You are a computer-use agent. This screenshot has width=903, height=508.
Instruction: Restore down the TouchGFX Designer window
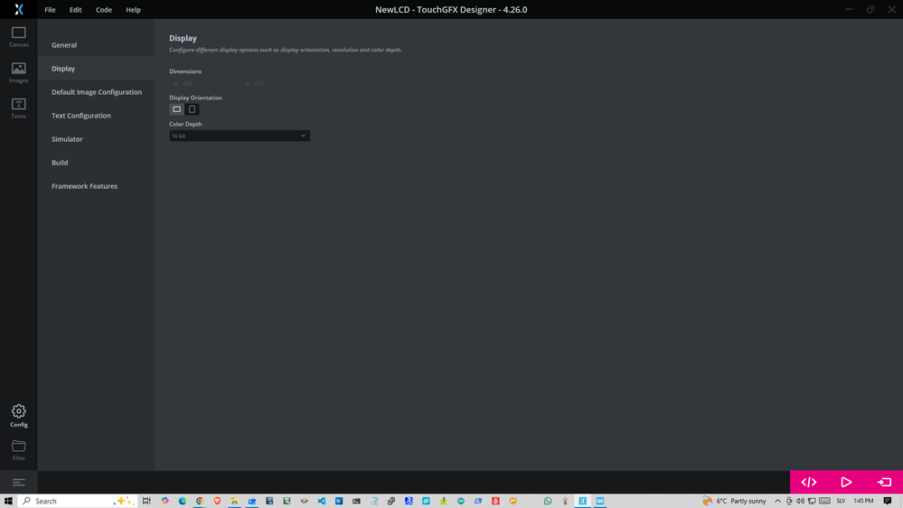click(x=870, y=9)
